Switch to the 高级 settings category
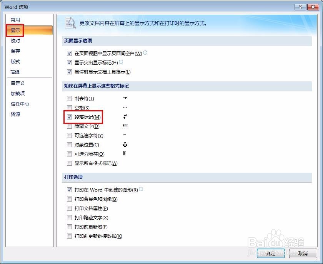This screenshot has height=264, width=323. pyautogui.click(x=15, y=72)
